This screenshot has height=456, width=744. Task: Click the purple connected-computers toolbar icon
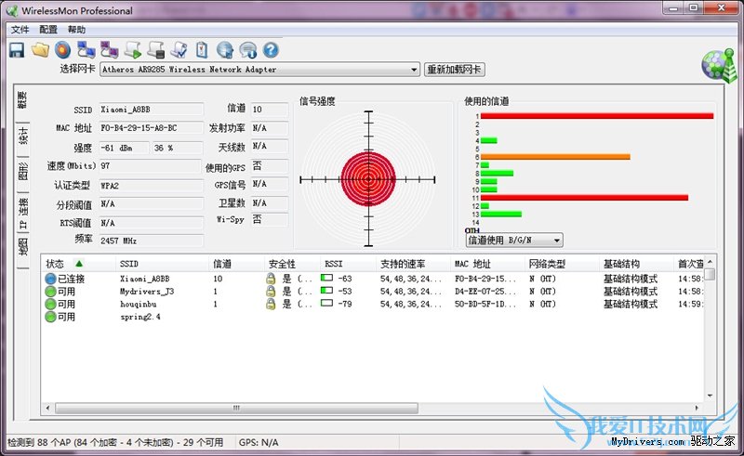tap(109, 50)
